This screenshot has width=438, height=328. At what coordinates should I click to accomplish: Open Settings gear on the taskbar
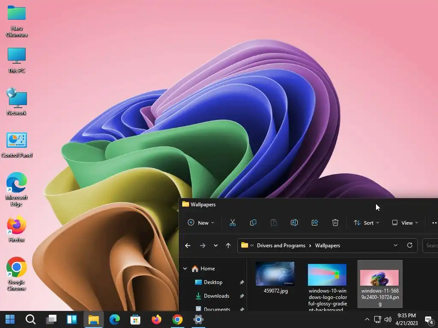(198, 319)
